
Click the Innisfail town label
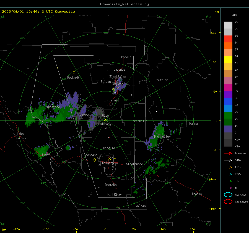(111, 100)
